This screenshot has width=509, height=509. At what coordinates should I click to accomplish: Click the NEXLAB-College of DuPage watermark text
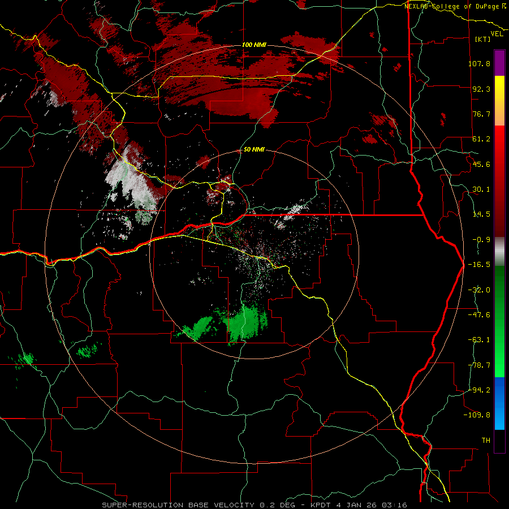click(x=455, y=6)
